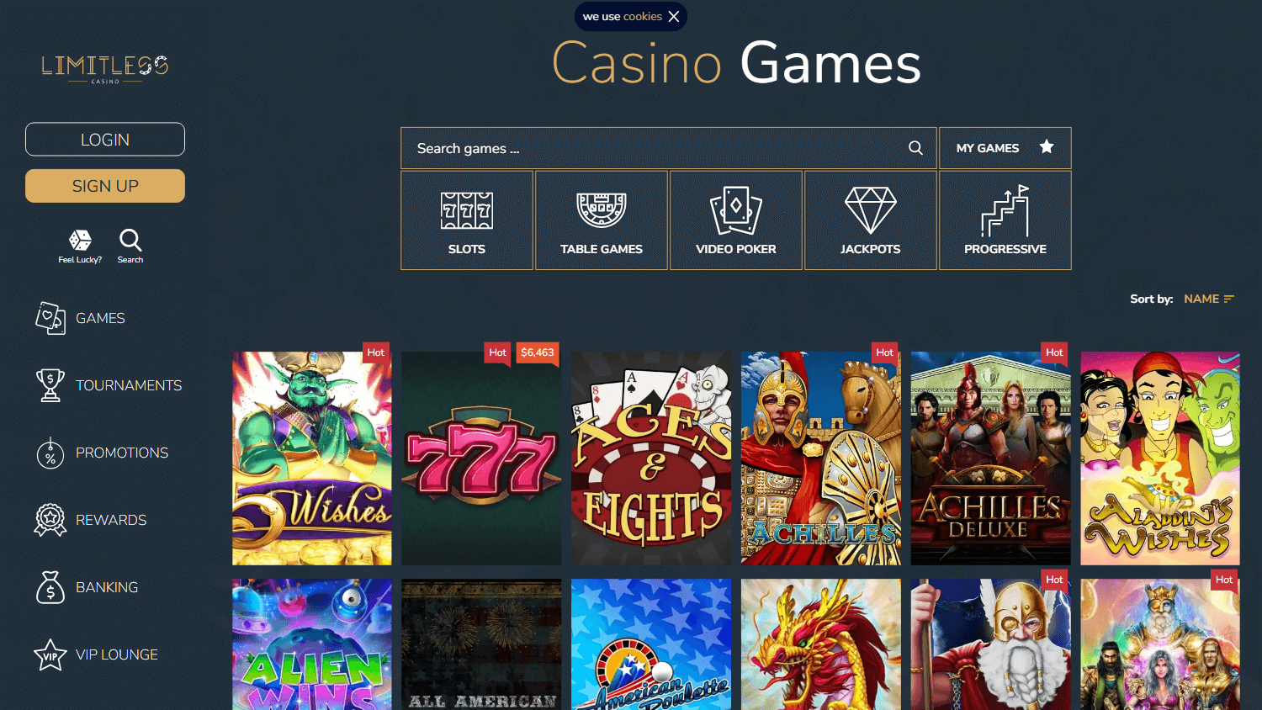The height and width of the screenshot is (710, 1262).
Task: Open the sidebar Search magnifier icon
Action: pyautogui.click(x=130, y=241)
